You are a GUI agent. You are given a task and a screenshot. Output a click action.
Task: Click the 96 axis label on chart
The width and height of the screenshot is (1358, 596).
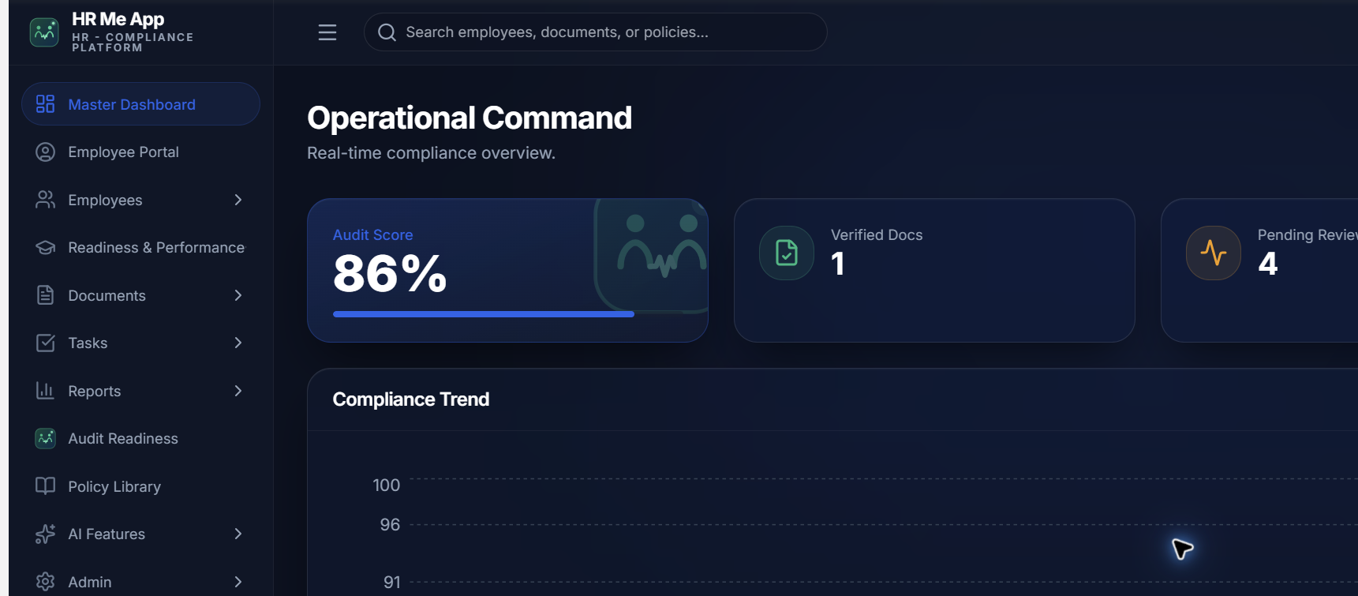(x=390, y=524)
